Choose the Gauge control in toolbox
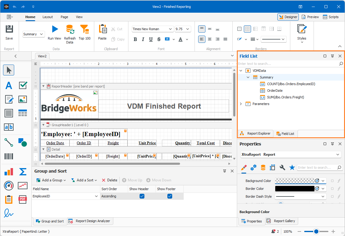Viewport: 345px width, 236px height. pyautogui.click(x=9, y=186)
